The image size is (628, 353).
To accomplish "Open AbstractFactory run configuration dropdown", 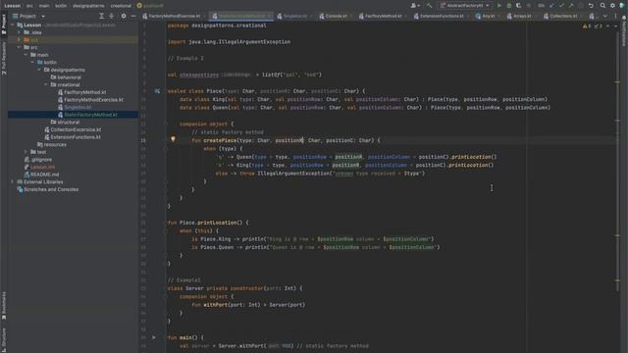I will [x=464, y=6].
